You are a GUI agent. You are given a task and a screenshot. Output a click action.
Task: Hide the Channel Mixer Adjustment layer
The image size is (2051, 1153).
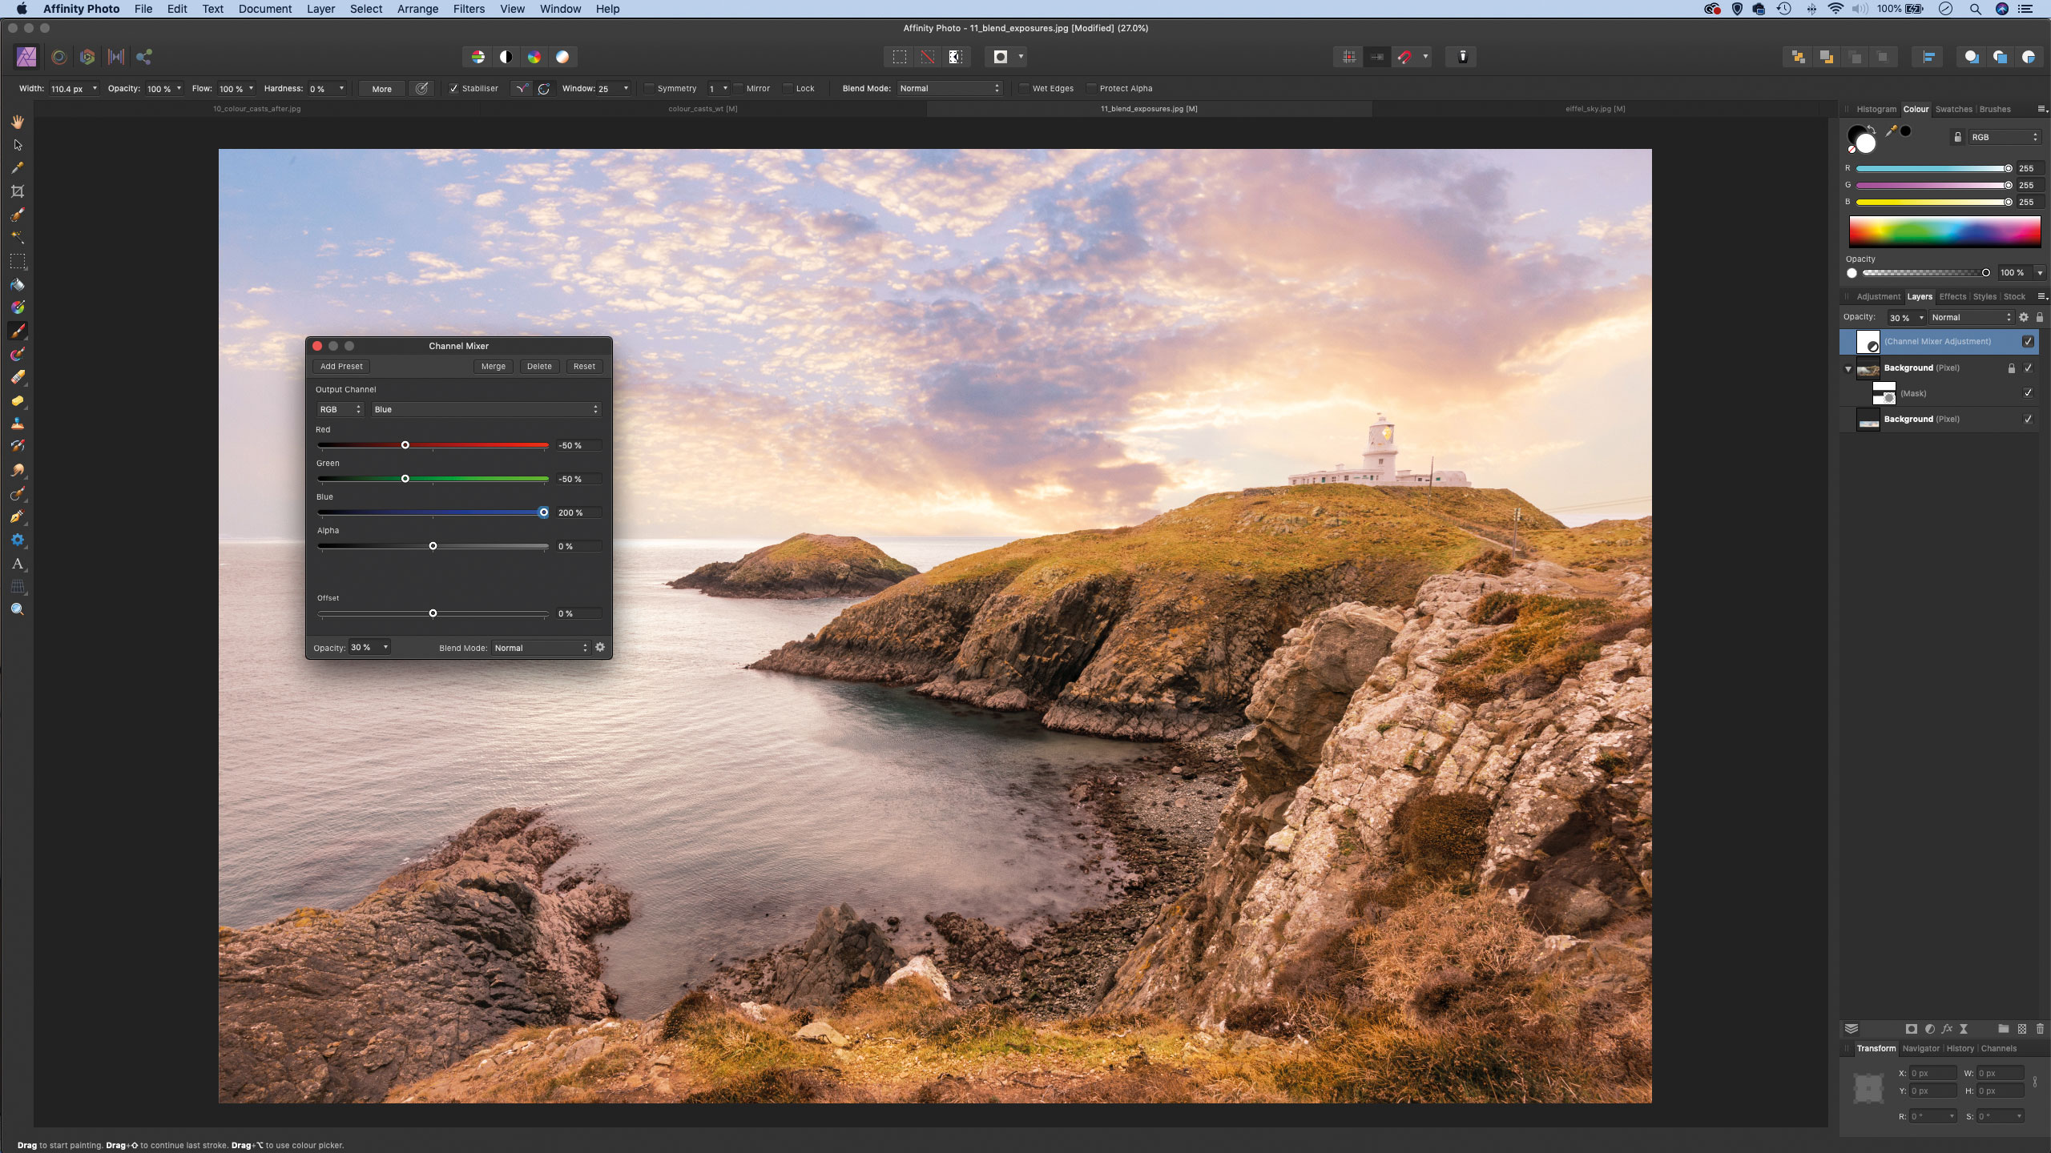click(x=2028, y=342)
